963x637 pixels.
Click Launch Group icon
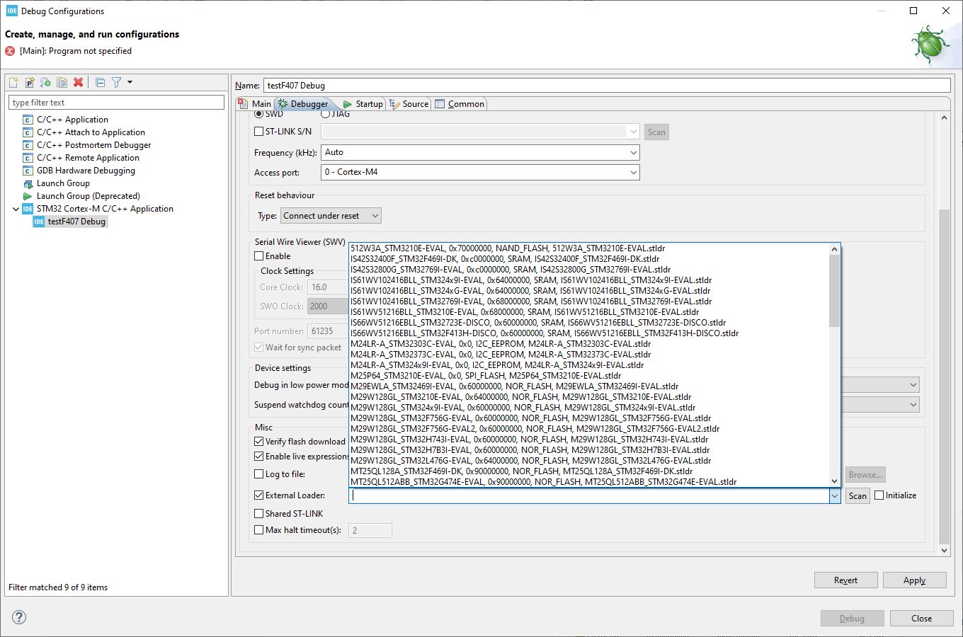pyautogui.click(x=28, y=183)
